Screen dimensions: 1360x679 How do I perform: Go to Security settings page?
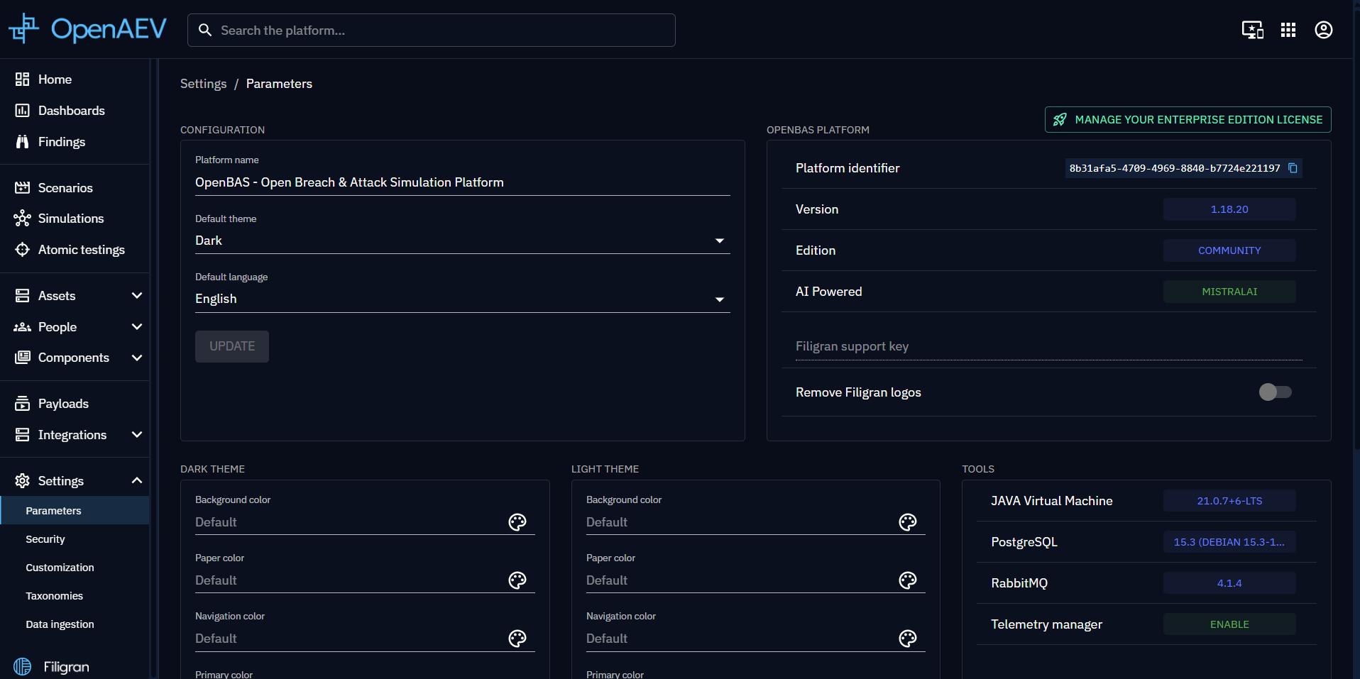[x=45, y=539]
